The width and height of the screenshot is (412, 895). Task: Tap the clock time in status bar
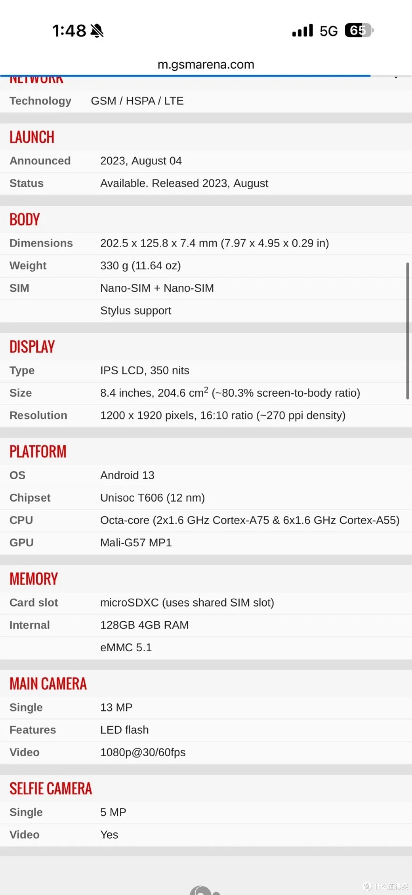click(x=69, y=31)
